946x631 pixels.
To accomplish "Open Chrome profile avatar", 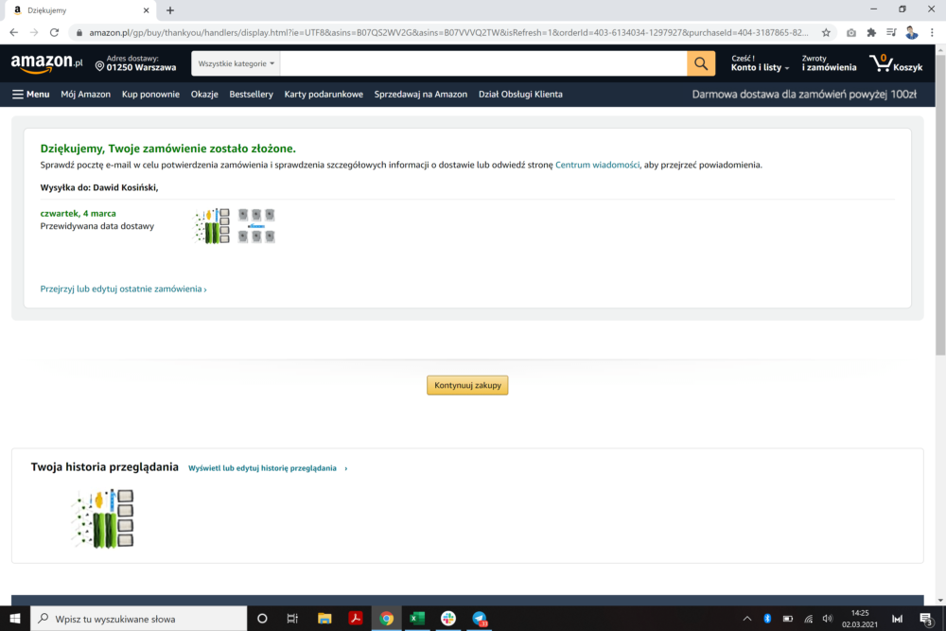I will tap(912, 32).
